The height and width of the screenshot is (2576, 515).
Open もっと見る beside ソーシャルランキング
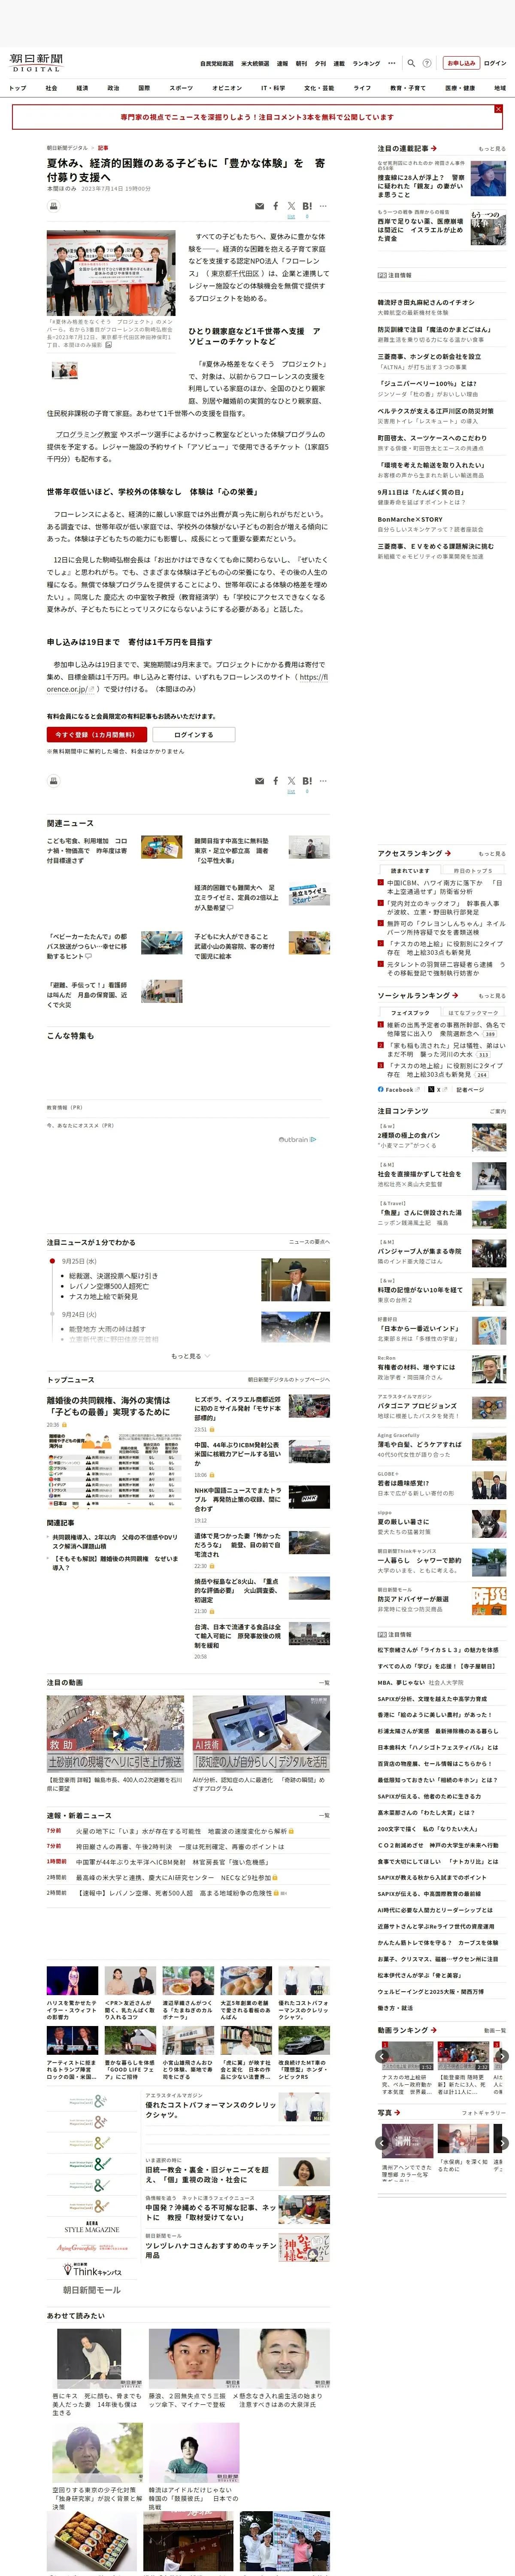[x=492, y=995]
